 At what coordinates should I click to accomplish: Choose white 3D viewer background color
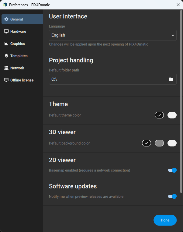(x=172, y=143)
